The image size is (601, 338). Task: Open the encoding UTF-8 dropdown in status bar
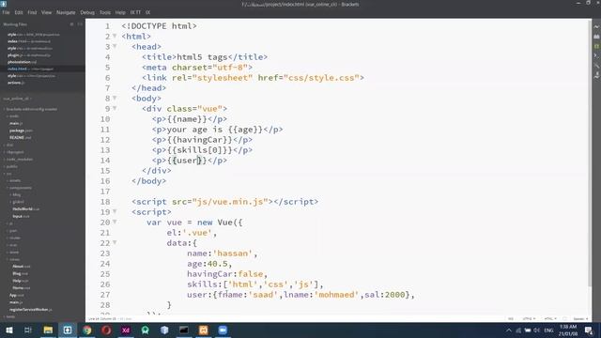click(x=530, y=319)
